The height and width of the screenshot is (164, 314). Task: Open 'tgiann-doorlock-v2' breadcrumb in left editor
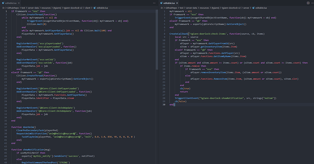[73, 8]
